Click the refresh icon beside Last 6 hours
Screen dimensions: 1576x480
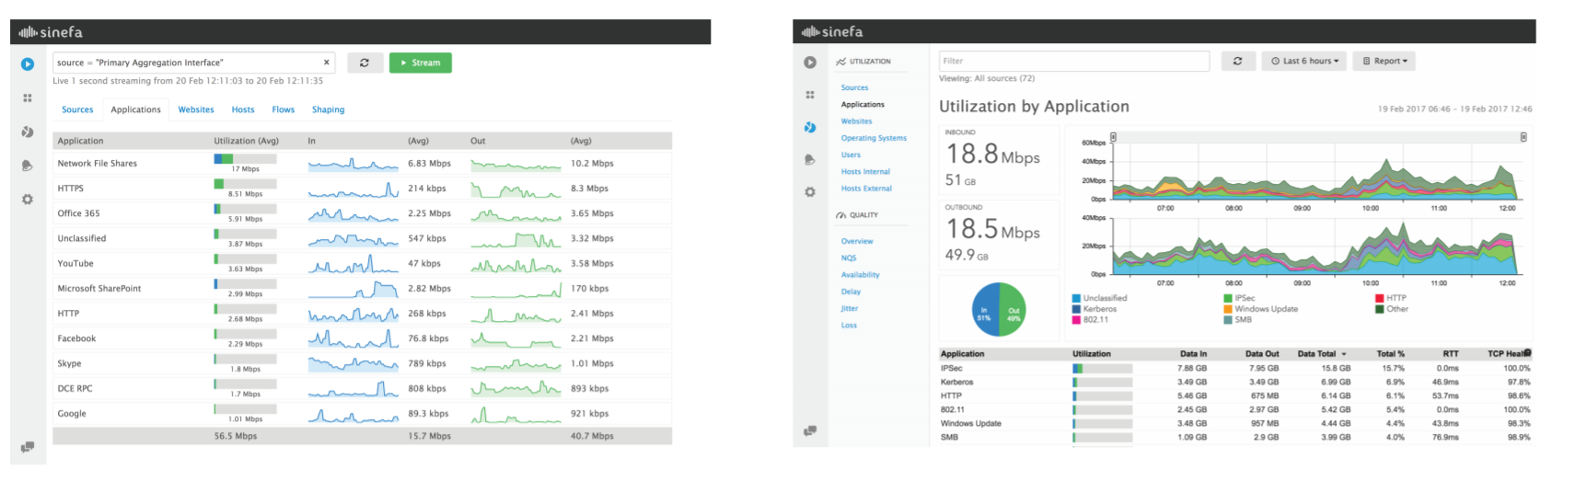tap(1237, 61)
